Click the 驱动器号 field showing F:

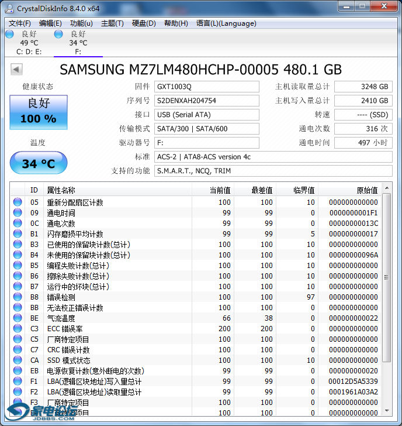(x=207, y=143)
